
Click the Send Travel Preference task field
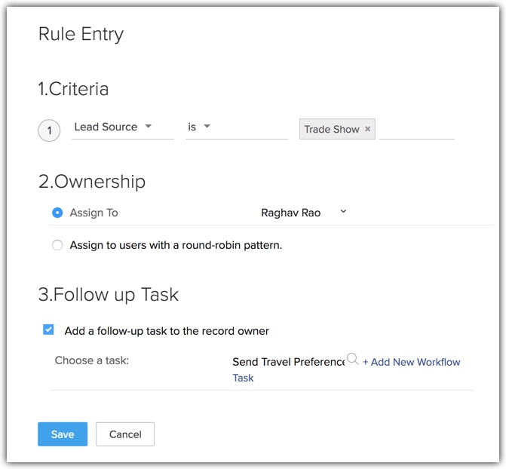[288, 362]
